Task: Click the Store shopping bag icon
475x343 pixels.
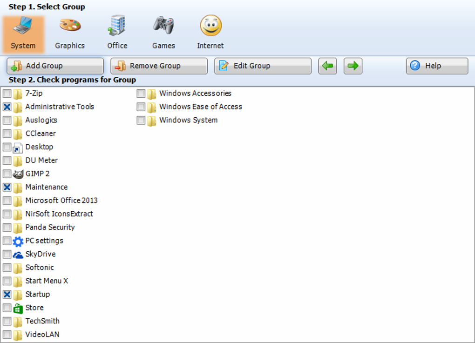Action: click(18, 308)
